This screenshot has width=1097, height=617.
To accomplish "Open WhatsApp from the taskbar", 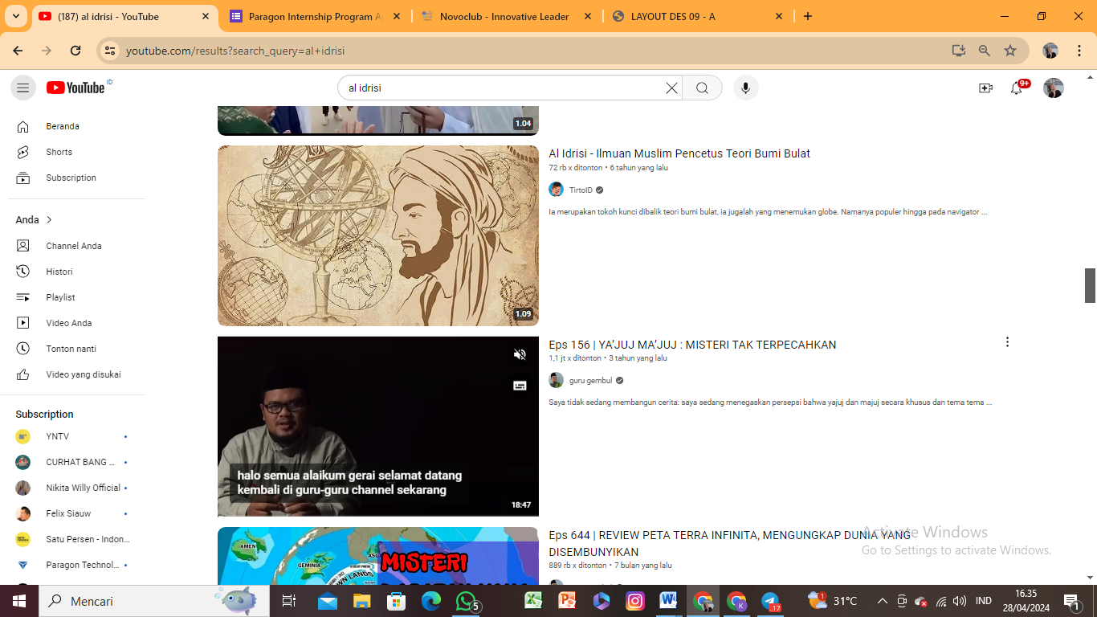I will (x=467, y=601).
